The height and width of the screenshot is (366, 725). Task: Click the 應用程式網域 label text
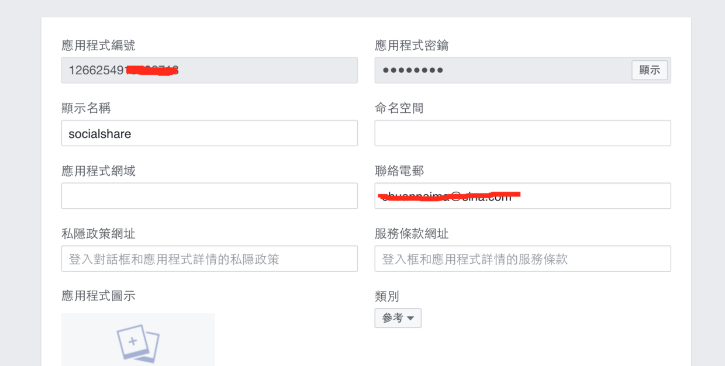[98, 171]
